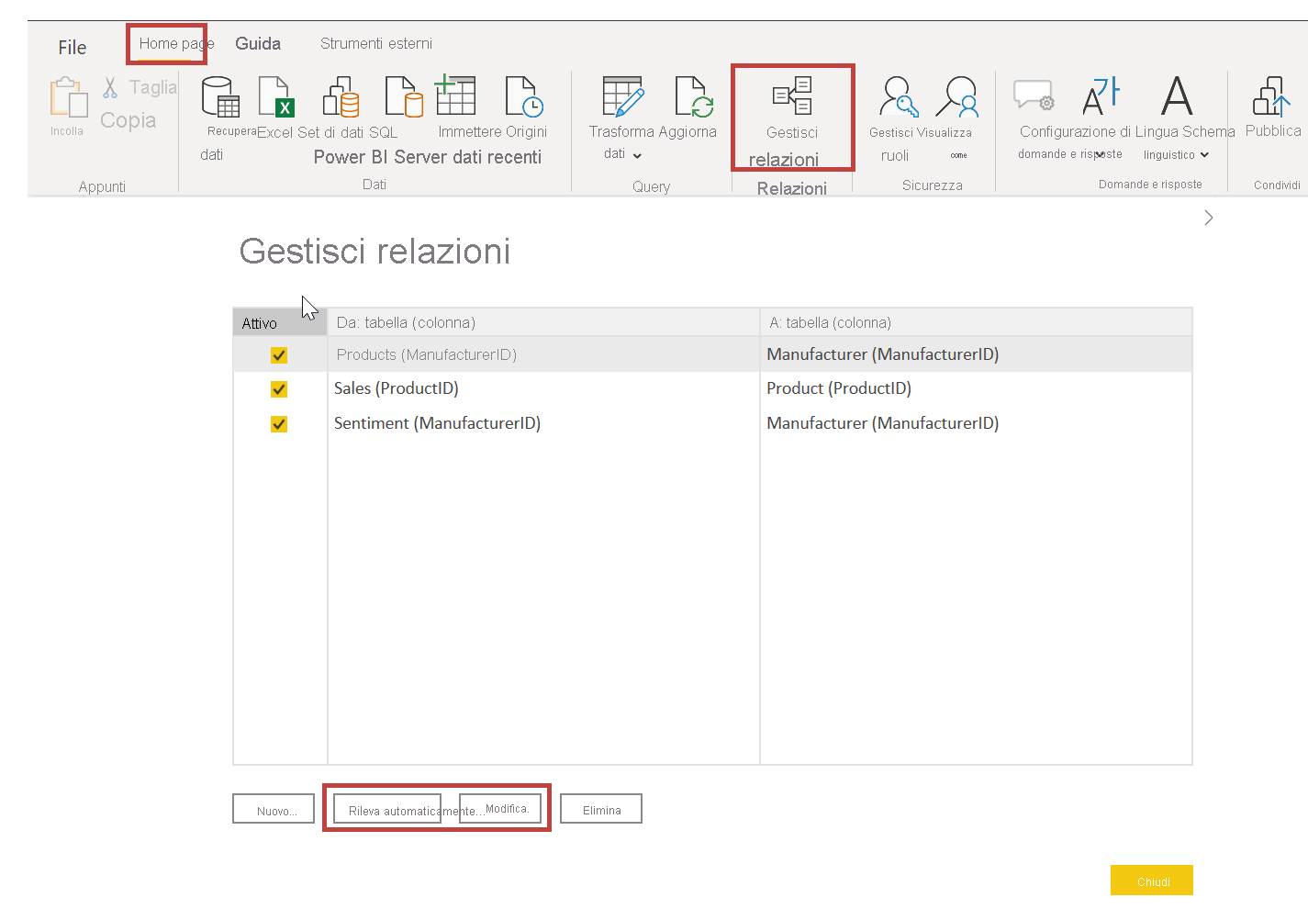Image resolution: width=1308 pixels, height=909 pixels.
Task: Expand the Trasforma dati dropdown arrow
Action: (x=637, y=155)
